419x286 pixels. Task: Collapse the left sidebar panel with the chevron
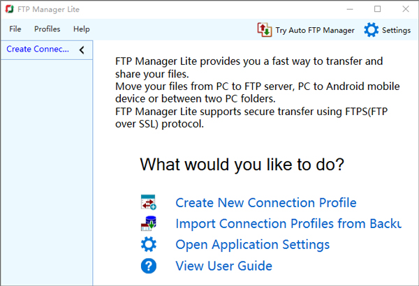click(82, 50)
